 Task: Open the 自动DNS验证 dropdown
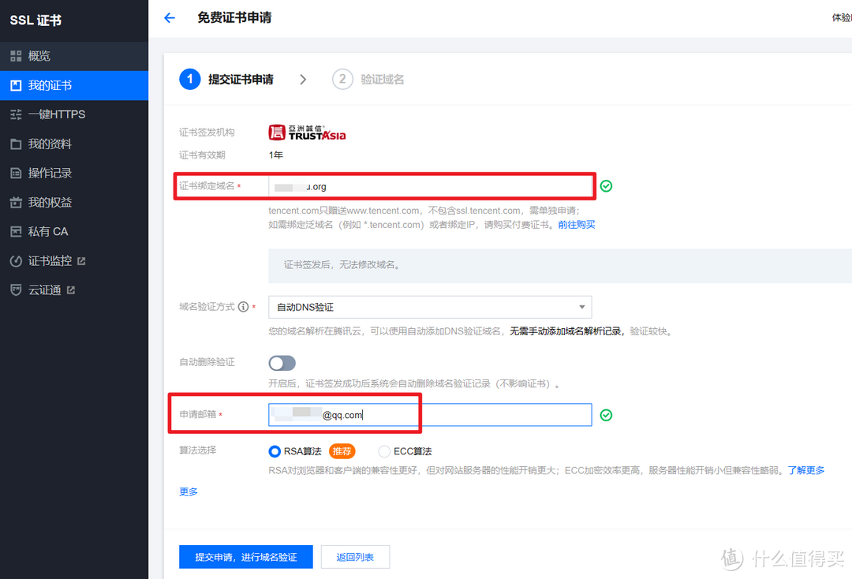430,307
